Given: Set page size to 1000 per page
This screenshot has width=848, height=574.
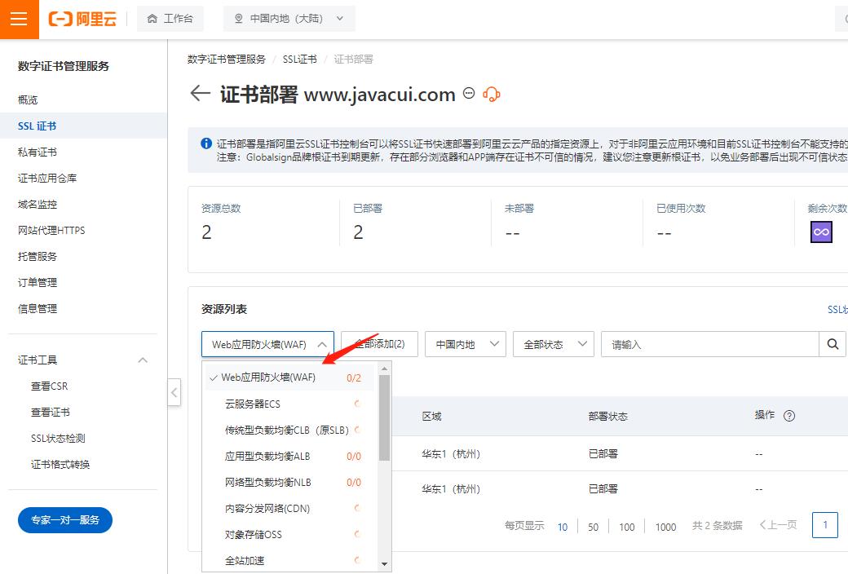Looking at the screenshot, I should click(x=665, y=527).
